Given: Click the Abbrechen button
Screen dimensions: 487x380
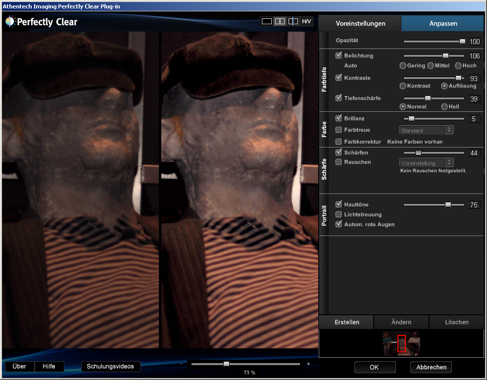Looking at the screenshot, I should pyautogui.click(x=431, y=367).
